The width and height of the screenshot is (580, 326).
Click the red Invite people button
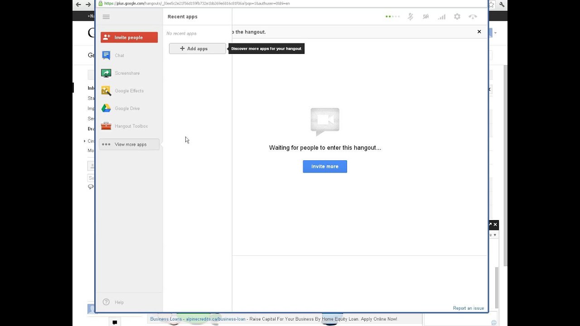point(129,38)
